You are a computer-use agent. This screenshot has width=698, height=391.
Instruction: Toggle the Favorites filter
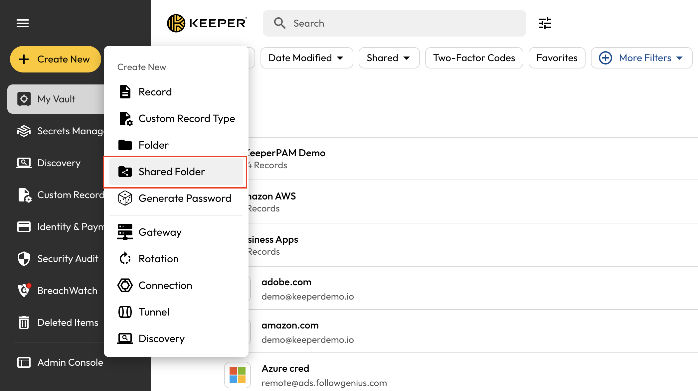(557, 58)
